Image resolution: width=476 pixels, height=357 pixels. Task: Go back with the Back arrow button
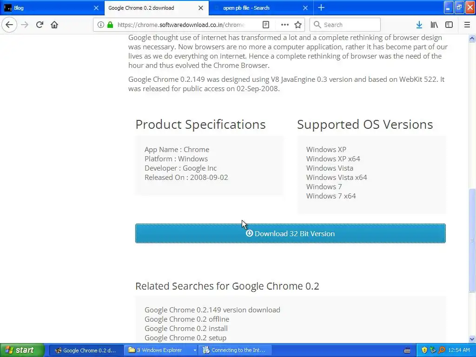click(x=9, y=25)
